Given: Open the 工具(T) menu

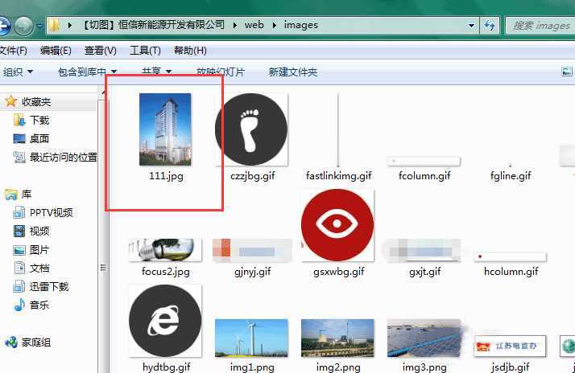Looking at the screenshot, I should 145,51.
